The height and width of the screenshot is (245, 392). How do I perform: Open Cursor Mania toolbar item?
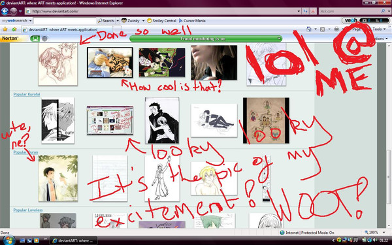(192, 21)
